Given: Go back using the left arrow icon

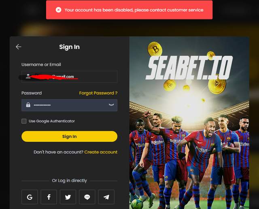Looking at the screenshot, I should [x=19, y=47].
